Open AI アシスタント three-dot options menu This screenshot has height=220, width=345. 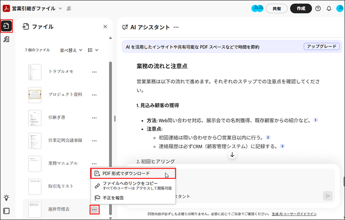[x=176, y=27]
